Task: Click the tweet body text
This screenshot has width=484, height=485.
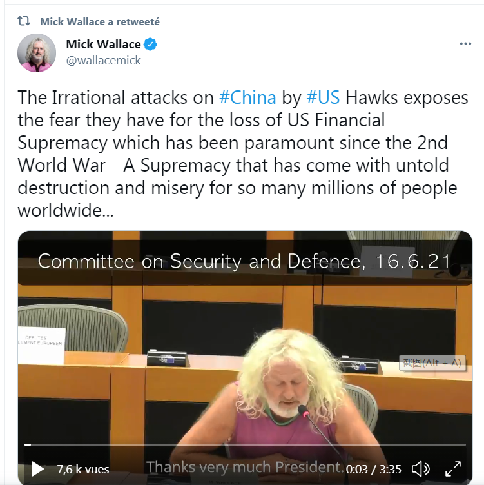Action: point(243,153)
